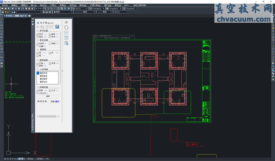Paste from clipboard using the paste icon
The image size is (275, 161).
coord(29,9)
